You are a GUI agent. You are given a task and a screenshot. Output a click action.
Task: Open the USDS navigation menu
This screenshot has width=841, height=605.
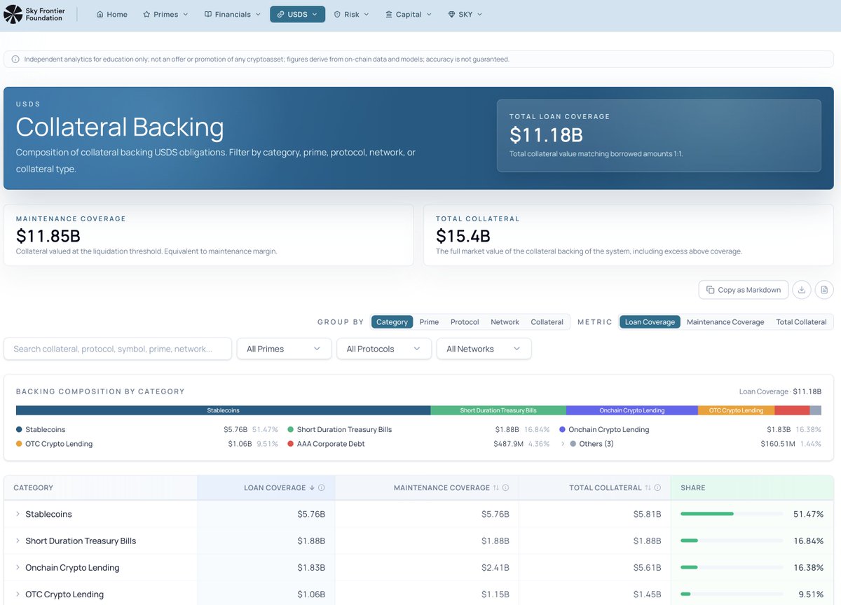click(x=297, y=14)
